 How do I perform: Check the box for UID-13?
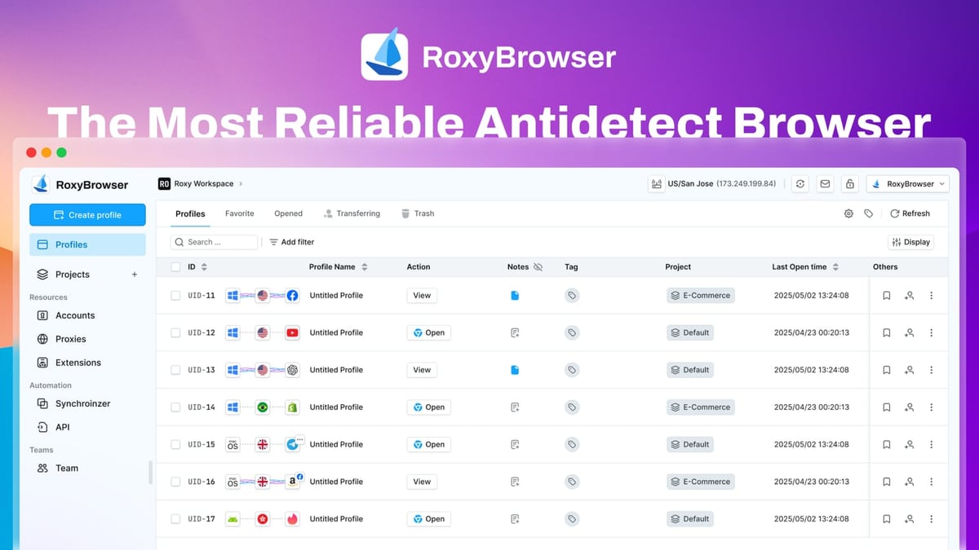[x=175, y=370]
